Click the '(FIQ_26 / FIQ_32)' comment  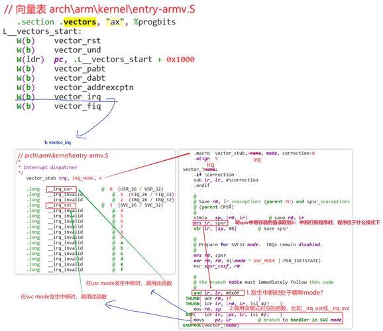[151, 195]
